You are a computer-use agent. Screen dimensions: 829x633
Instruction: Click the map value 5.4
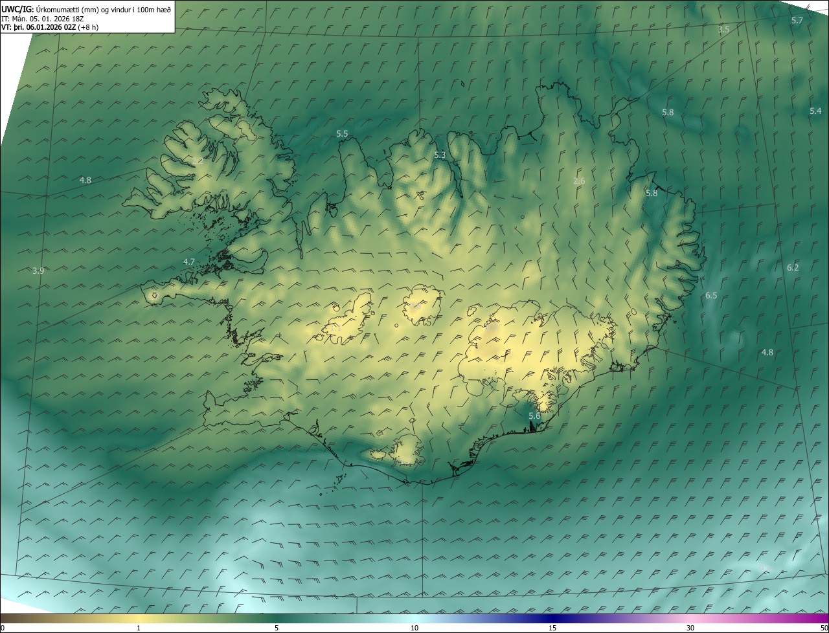click(815, 111)
